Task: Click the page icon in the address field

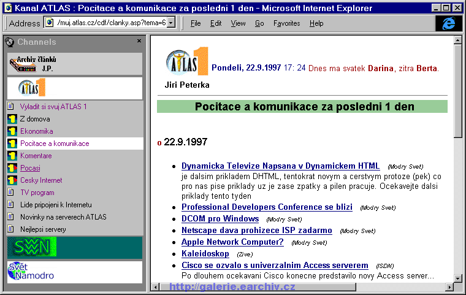Action: coord(49,23)
